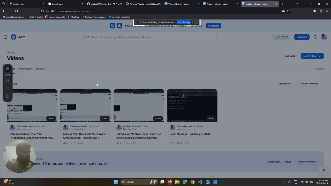
Task: Open Firefox extensions puzzle icon
Action: [321, 11]
